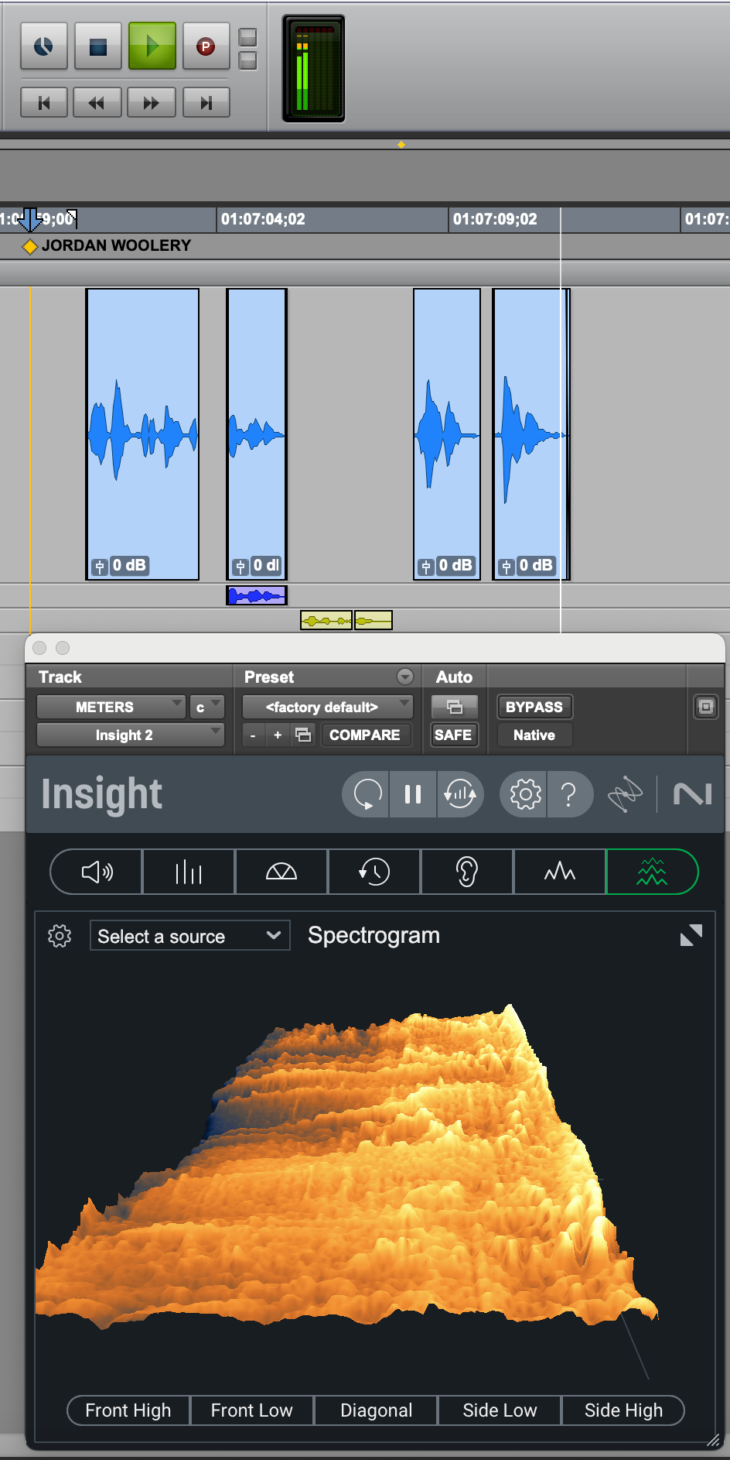Click the Go to End transport button
The height and width of the screenshot is (1460, 730).
(x=206, y=103)
